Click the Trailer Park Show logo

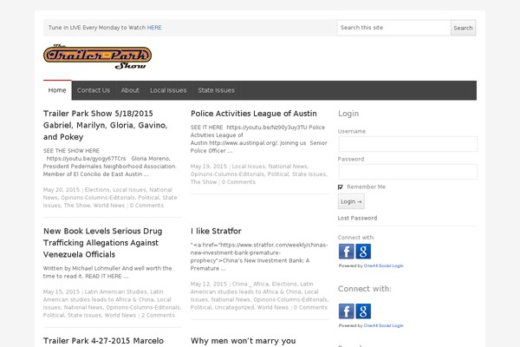coord(97,56)
